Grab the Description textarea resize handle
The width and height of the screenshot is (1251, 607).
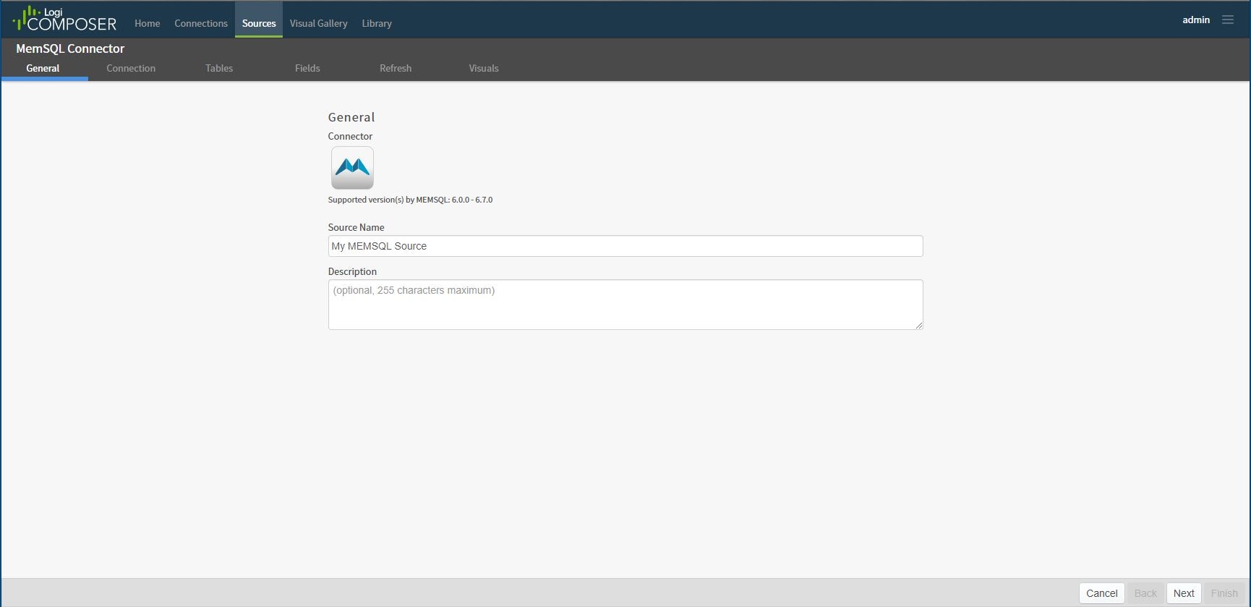pyautogui.click(x=918, y=326)
